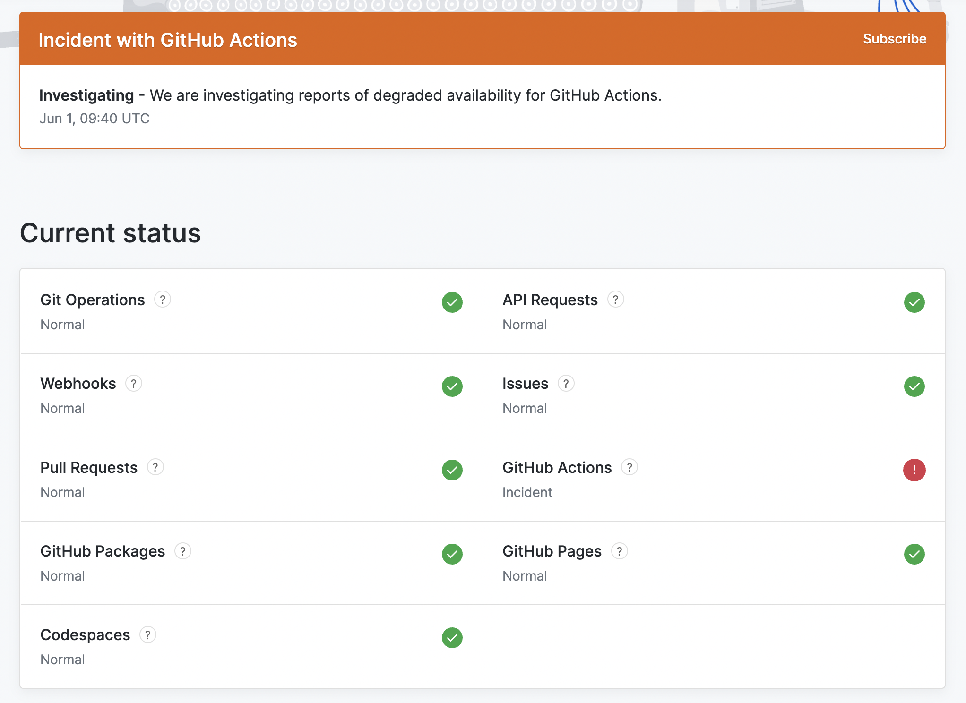The height and width of the screenshot is (703, 966).
Task: Select the Pull Requests component name
Action: click(x=89, y=468)
